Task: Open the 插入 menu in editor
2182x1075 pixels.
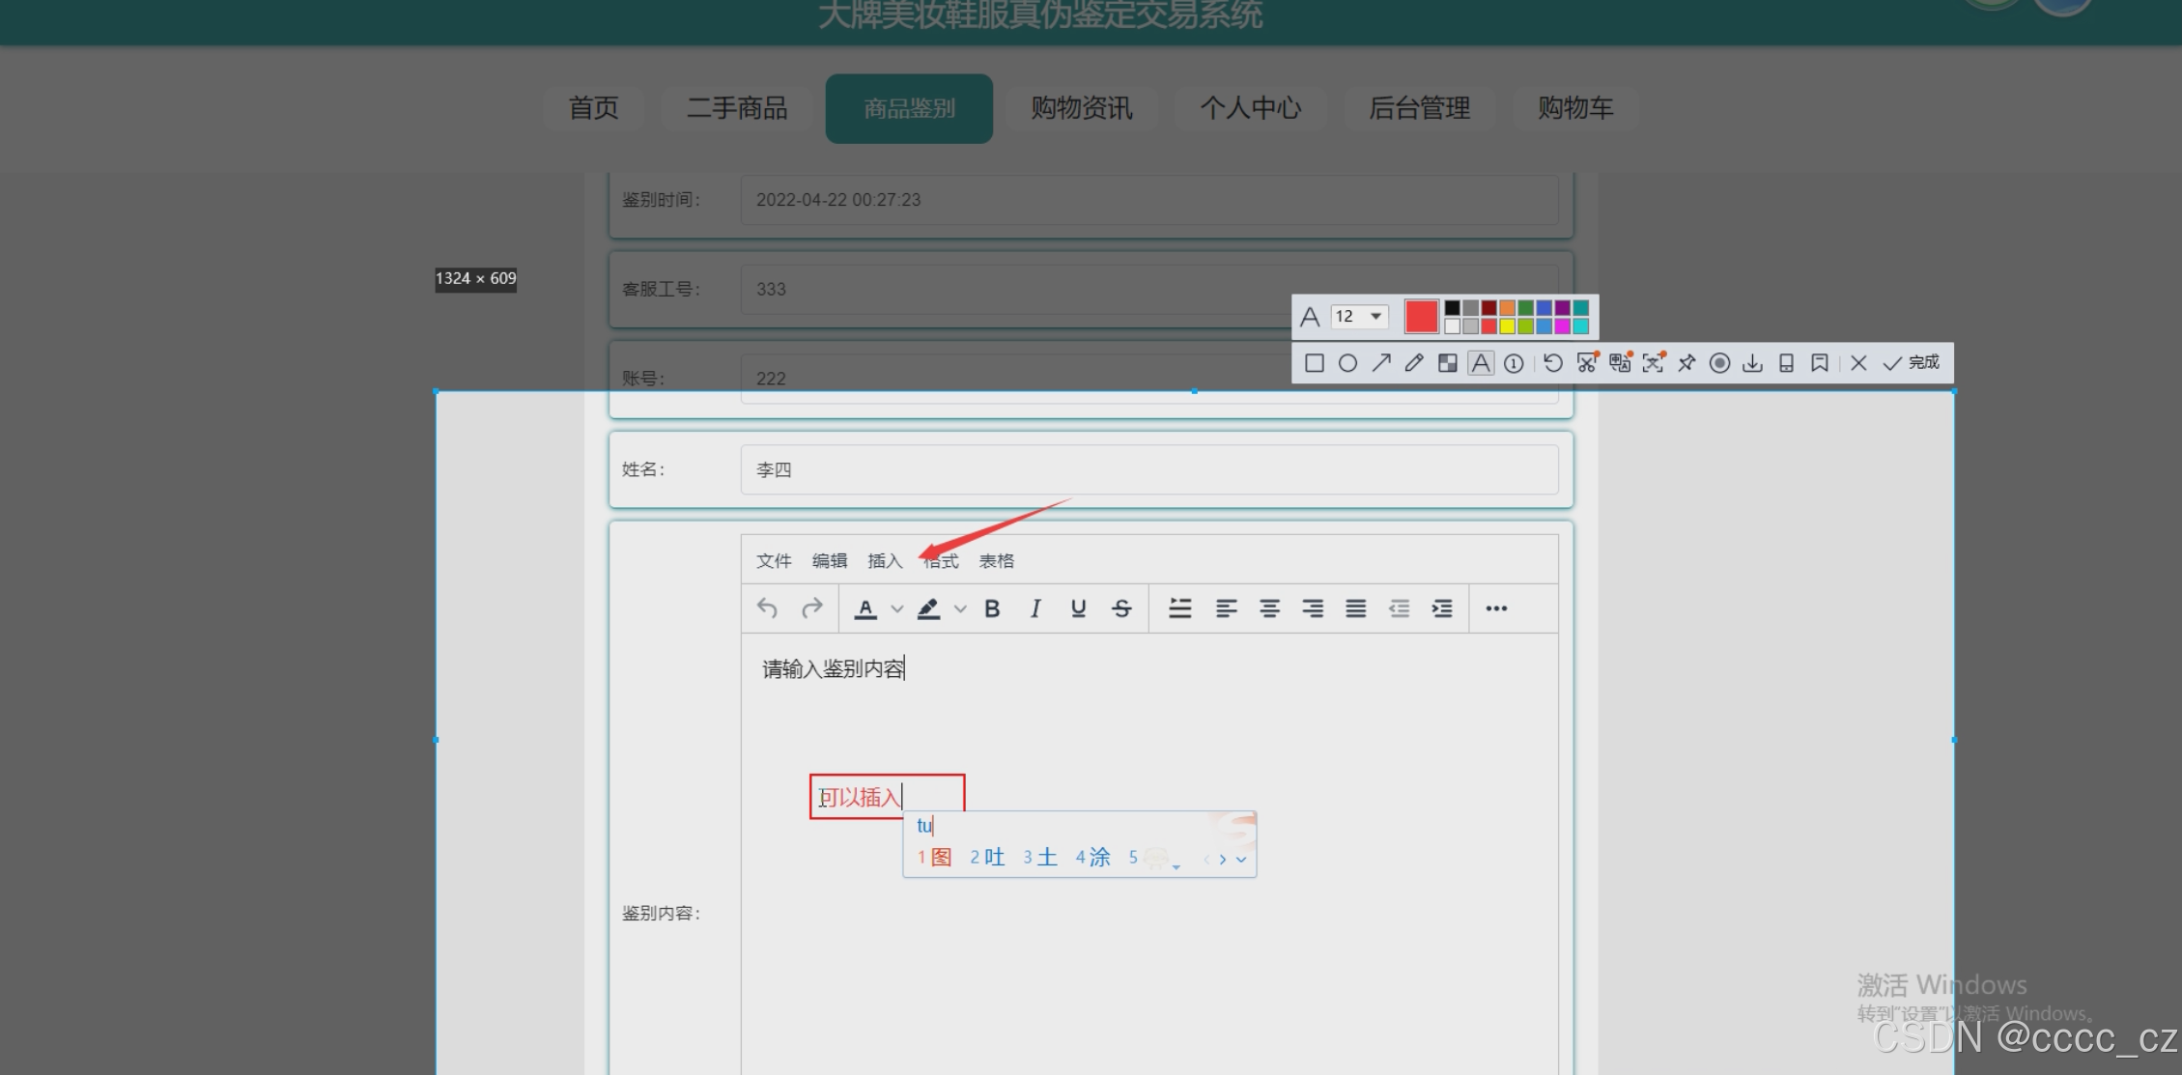Action: tap(884, 561)
